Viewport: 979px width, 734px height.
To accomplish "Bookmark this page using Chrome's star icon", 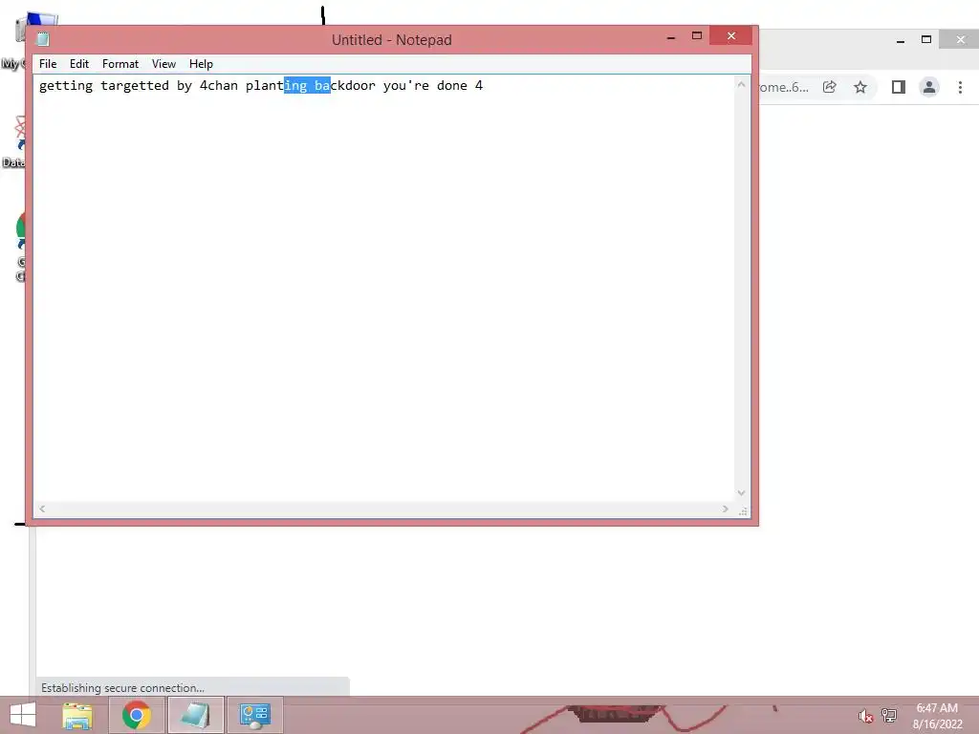I will point(860,87).
